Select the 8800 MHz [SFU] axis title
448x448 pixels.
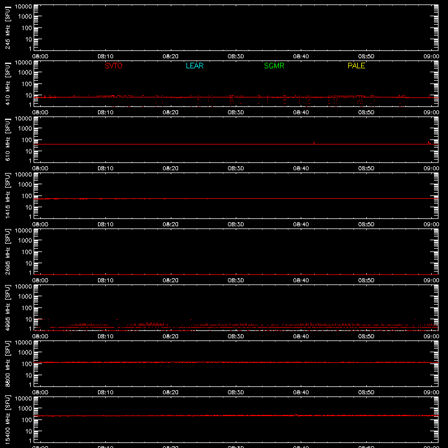click(7, 363)
